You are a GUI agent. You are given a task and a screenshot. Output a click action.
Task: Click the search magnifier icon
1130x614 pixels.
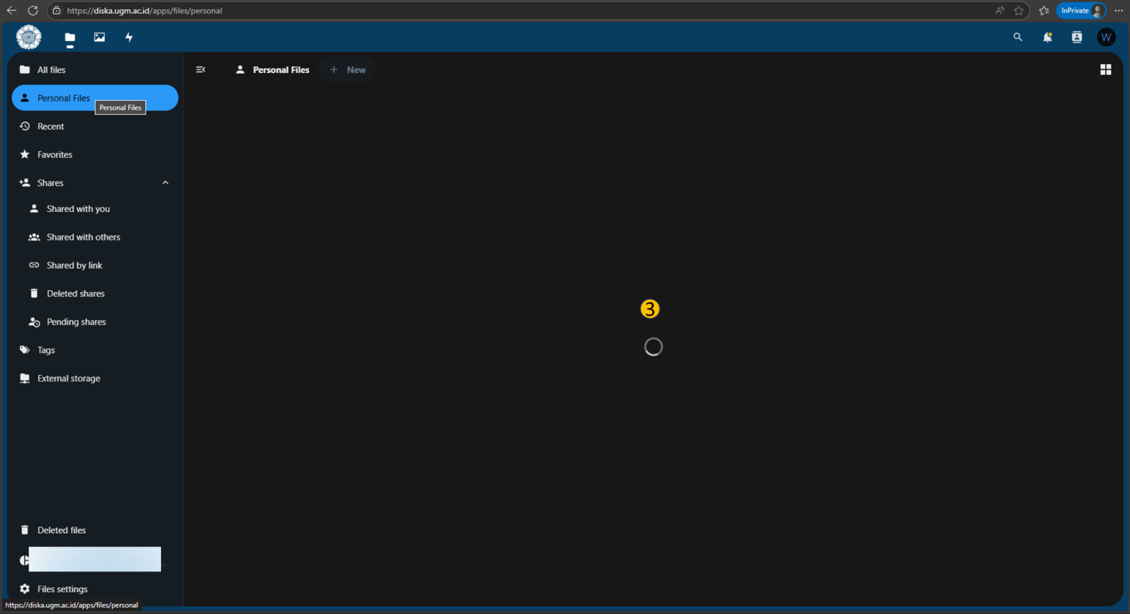(x=1017, y=38)
